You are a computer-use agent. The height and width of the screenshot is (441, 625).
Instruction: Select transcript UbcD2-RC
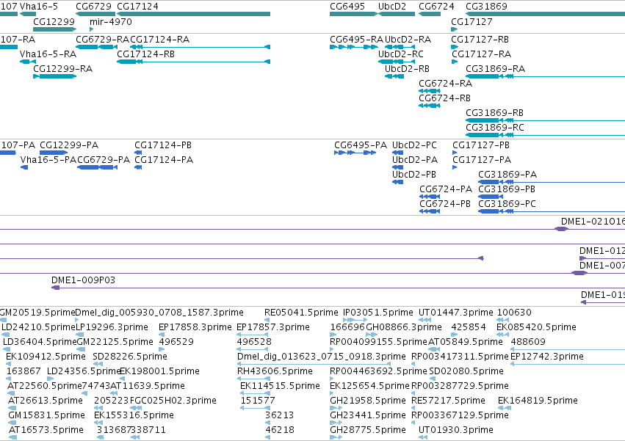point(397,62)
